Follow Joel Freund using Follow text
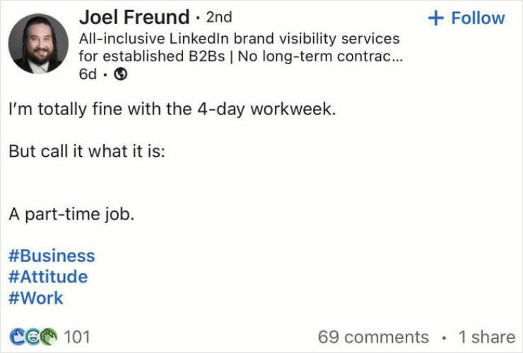Viewport: 523px width, 353px height. tap(478, 18)
